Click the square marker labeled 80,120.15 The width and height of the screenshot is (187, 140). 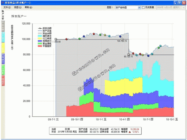(x=129, y=55)
